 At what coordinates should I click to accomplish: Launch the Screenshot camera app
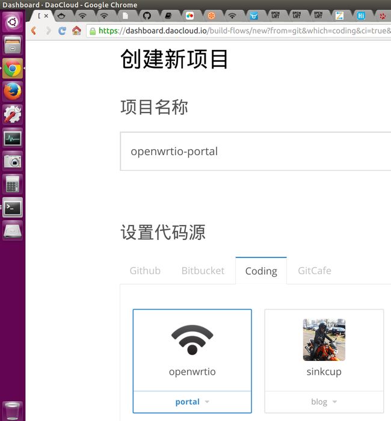(x=13, y=161)
